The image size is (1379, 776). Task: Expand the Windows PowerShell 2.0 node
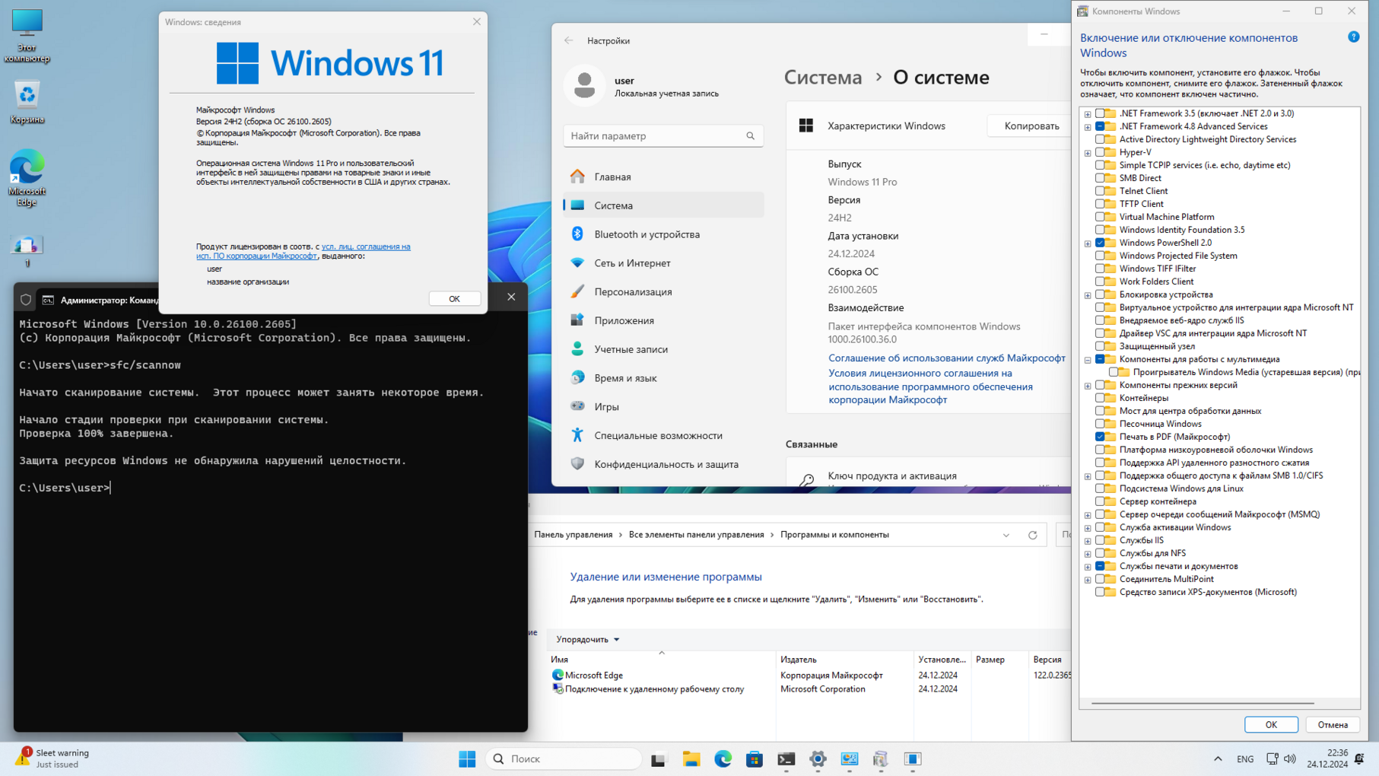click(x=1088, y=243)
